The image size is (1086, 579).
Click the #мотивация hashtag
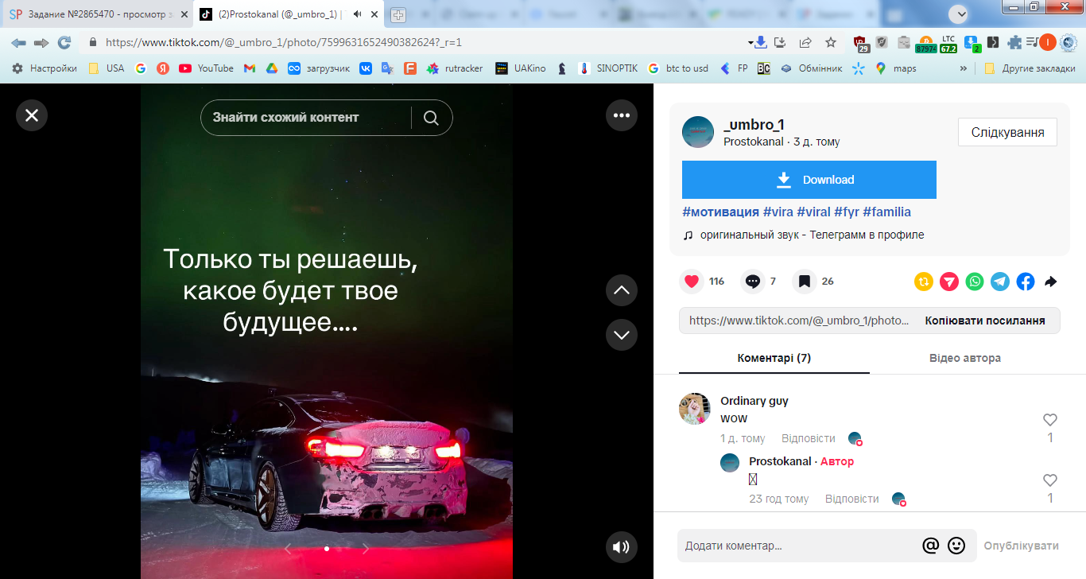(x=721, y=212)
